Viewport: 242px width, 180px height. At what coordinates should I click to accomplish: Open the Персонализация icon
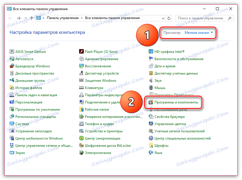coord(12,102)
